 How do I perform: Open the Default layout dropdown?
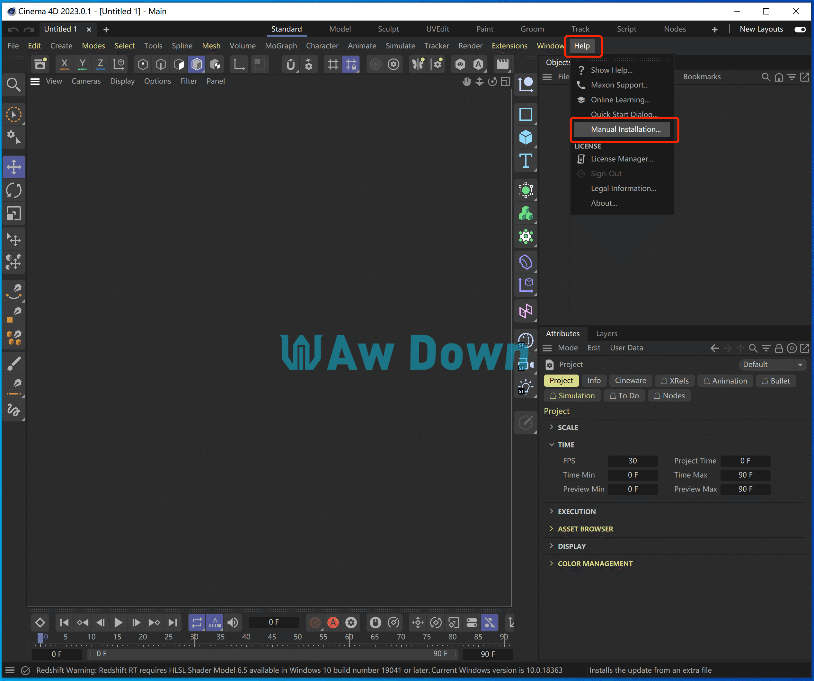(771, 364)
